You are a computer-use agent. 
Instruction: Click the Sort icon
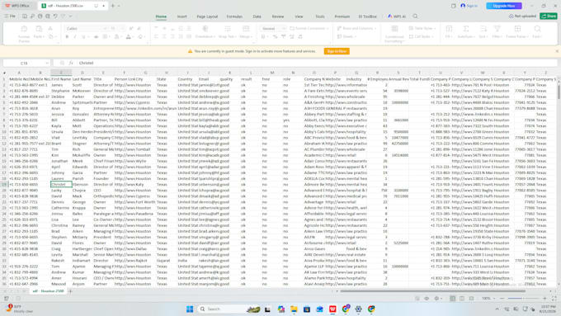pos(483,29)
